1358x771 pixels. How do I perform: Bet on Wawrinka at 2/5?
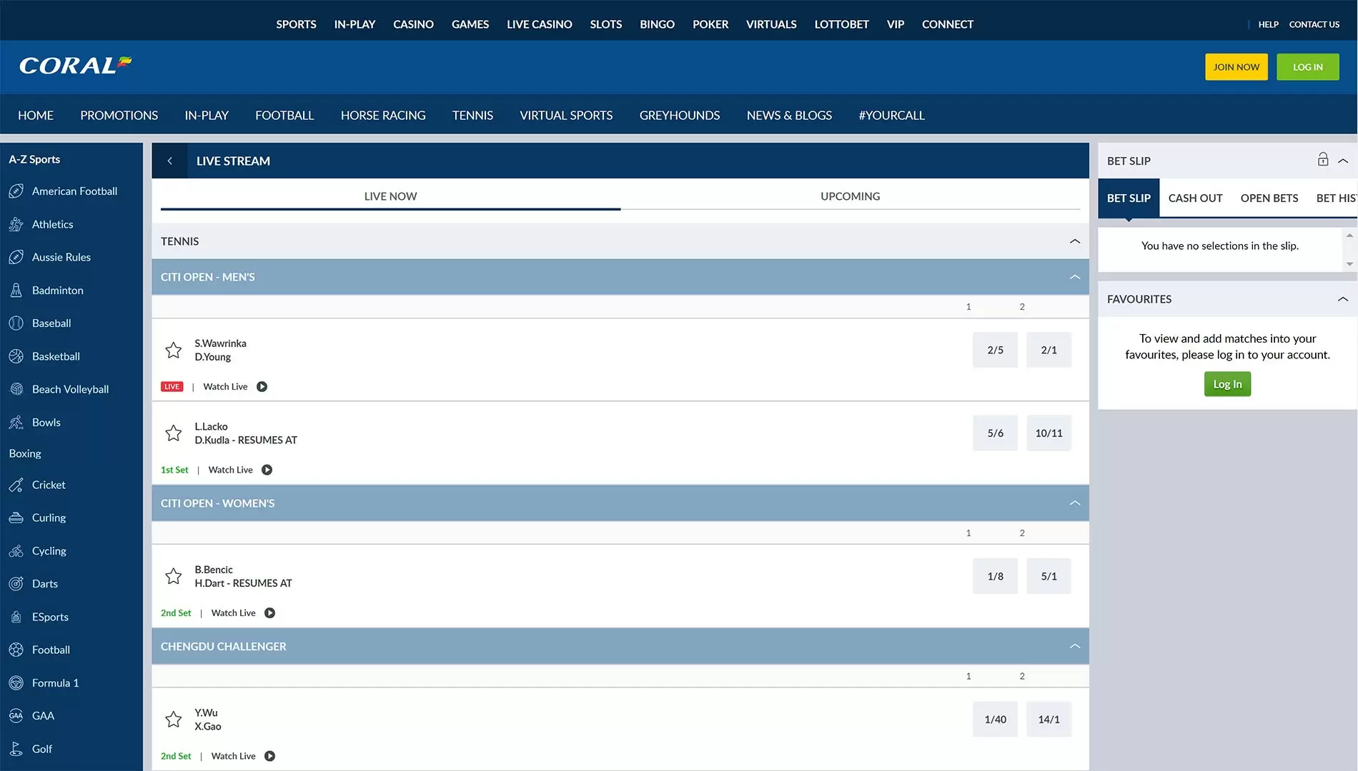(x=995, y=350)
